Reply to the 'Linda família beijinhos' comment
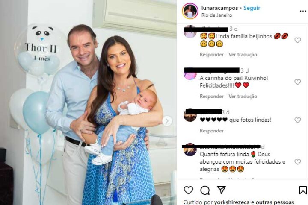Viewport: 308px width, 205px height. (212, 55)
